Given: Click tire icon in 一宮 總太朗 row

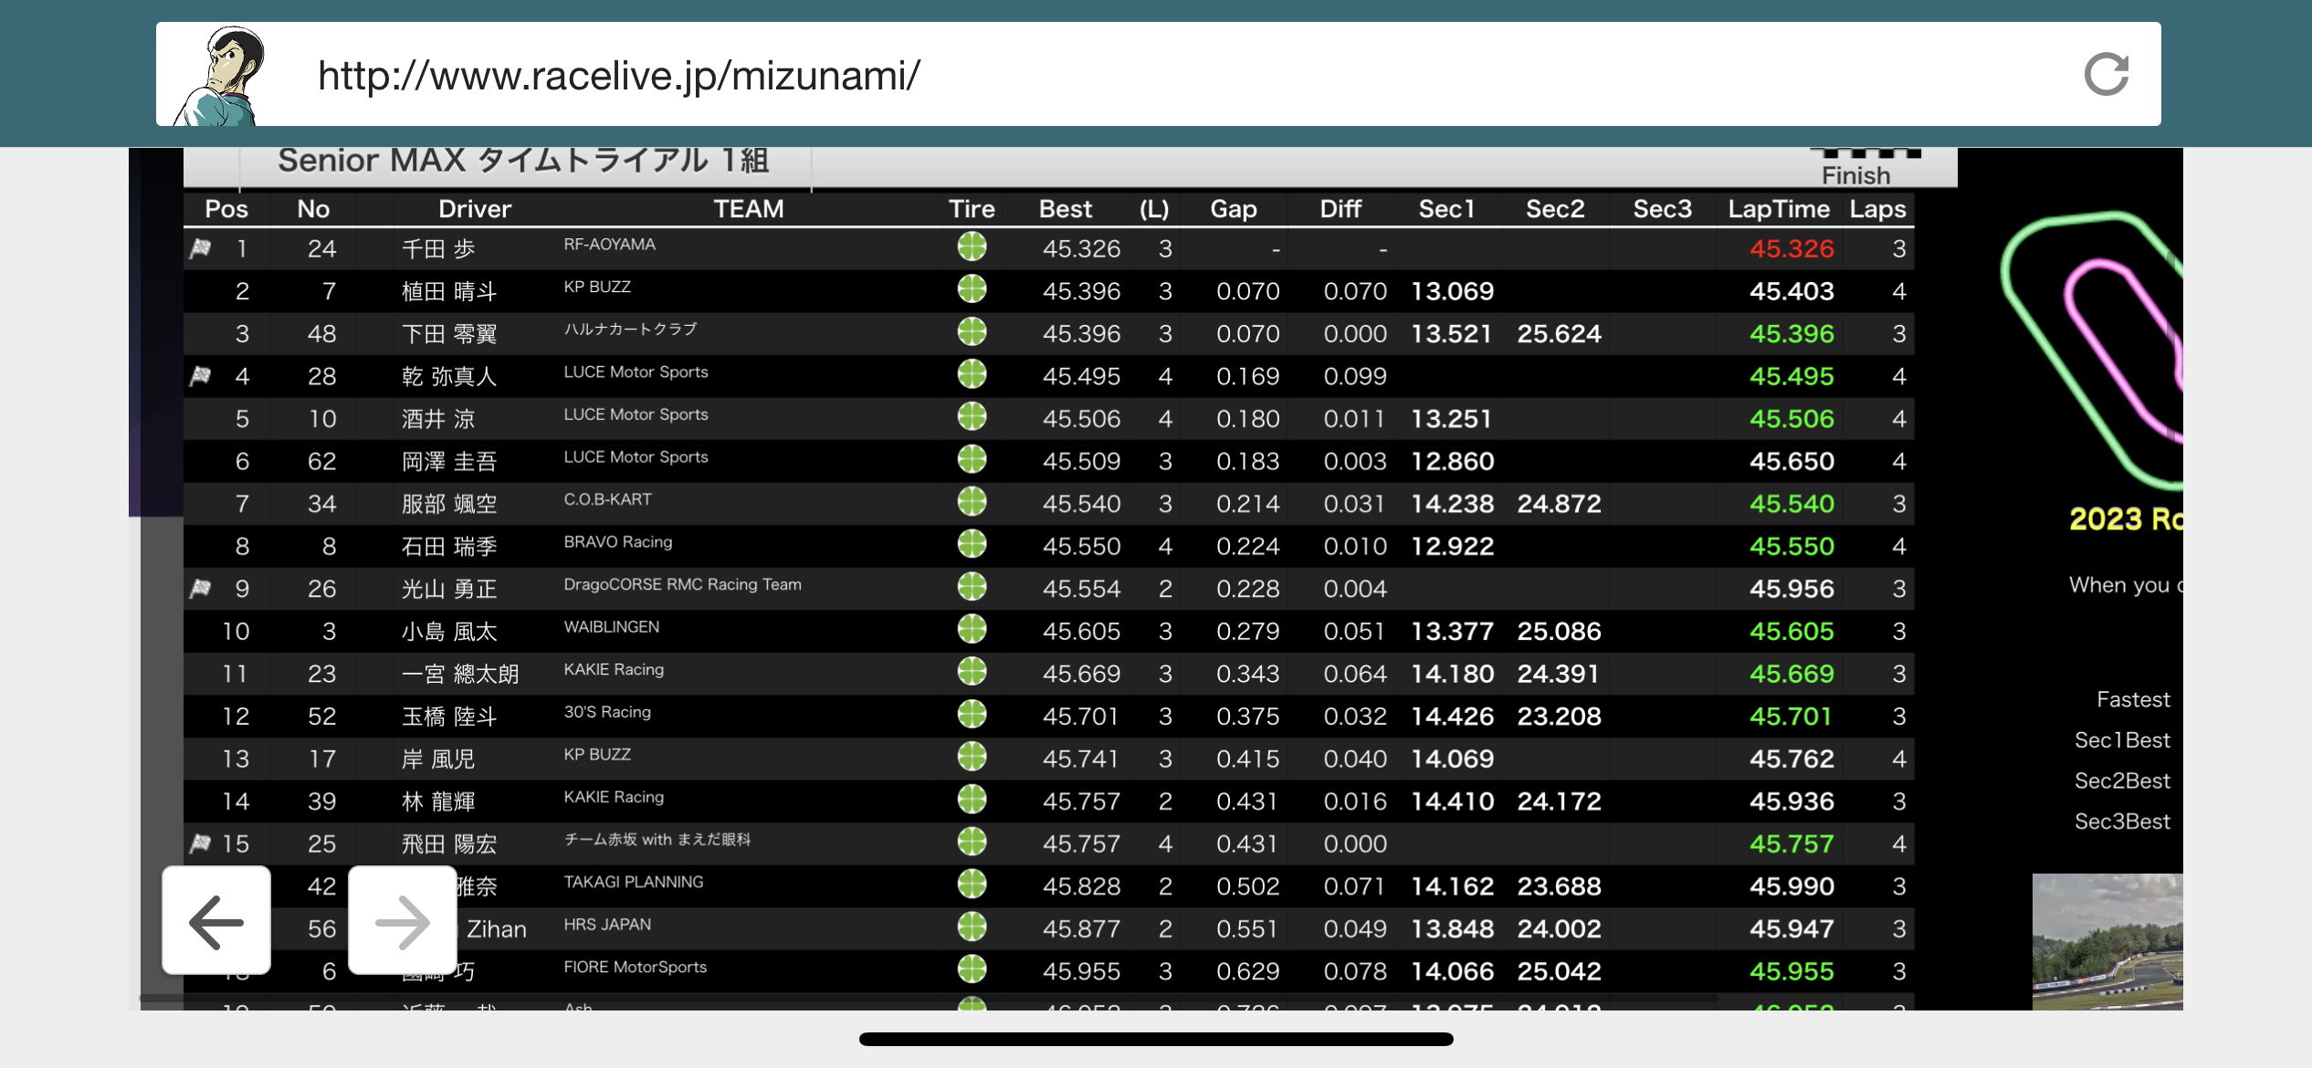Looking at the screenshot, I should tap(972, 672).
